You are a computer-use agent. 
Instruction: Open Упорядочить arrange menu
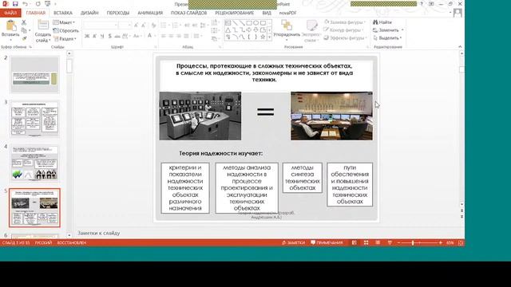click(x=287, y=30)
